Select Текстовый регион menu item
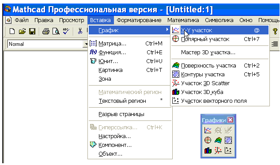The height and width of the screenshot is (165, 280). 130,101
